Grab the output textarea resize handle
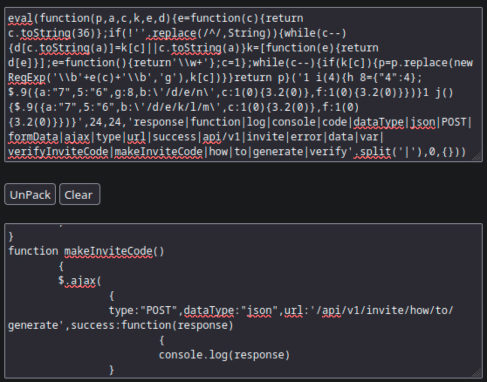 [477, 373]
